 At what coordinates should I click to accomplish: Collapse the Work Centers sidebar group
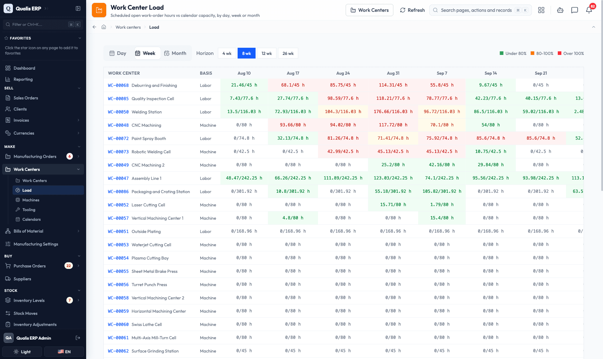click(x=79, y=169)
